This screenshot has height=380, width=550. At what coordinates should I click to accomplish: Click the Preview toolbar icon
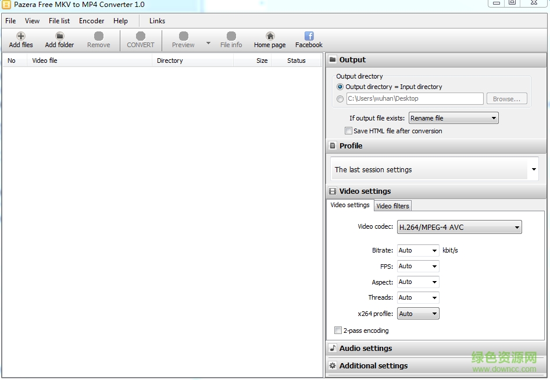click(x=183, y=37)
